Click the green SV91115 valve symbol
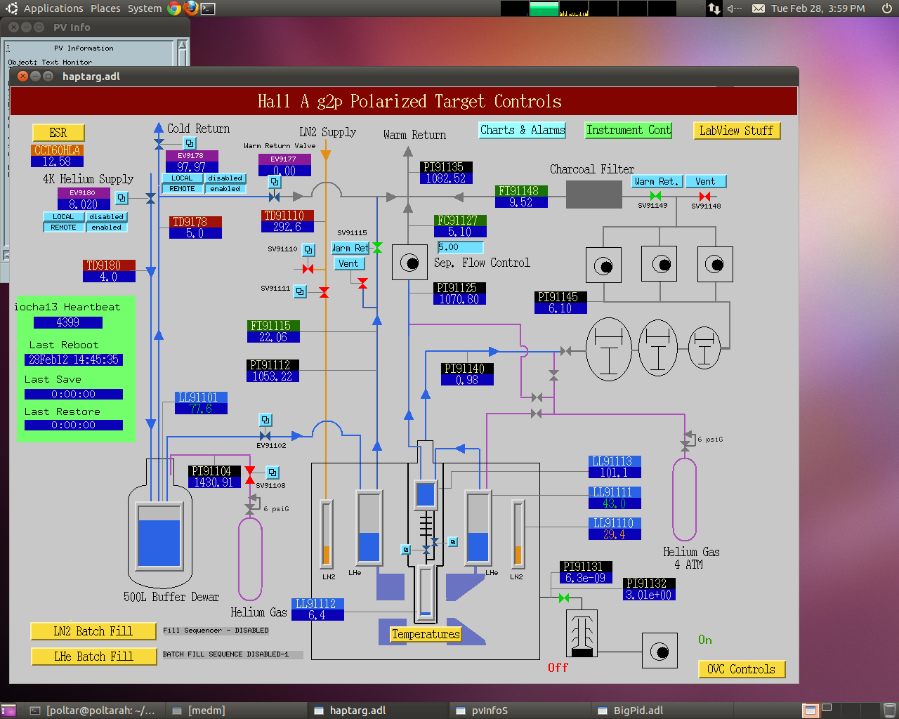Screen dimensions: 899x719 tap(377, 248)
